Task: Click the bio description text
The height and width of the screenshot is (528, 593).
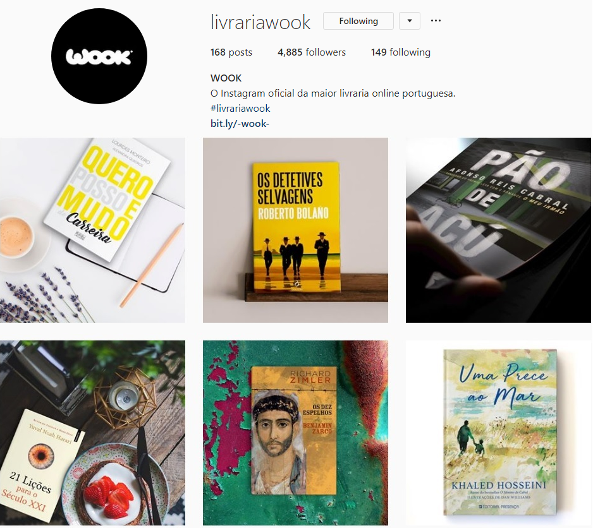Action: pos(333,93)
